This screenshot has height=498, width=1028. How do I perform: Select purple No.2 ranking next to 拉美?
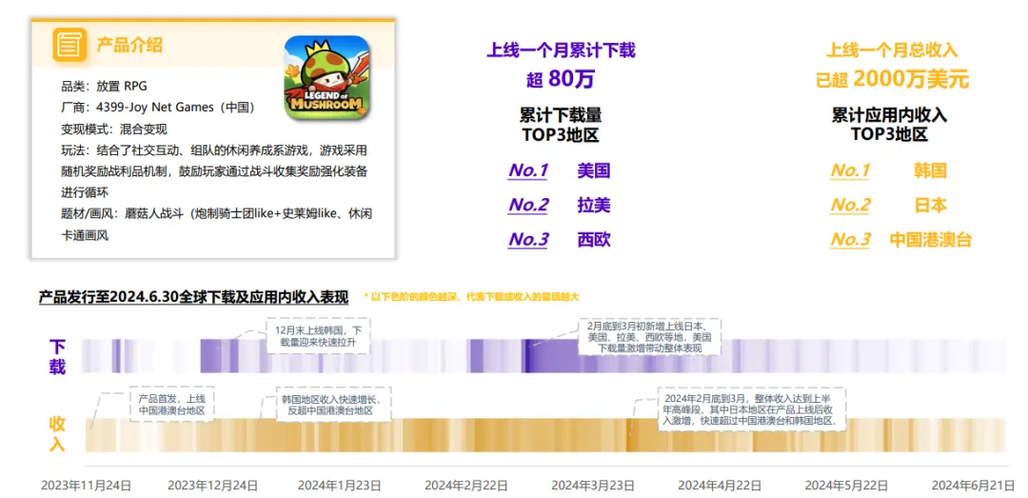tap(528, 205)
